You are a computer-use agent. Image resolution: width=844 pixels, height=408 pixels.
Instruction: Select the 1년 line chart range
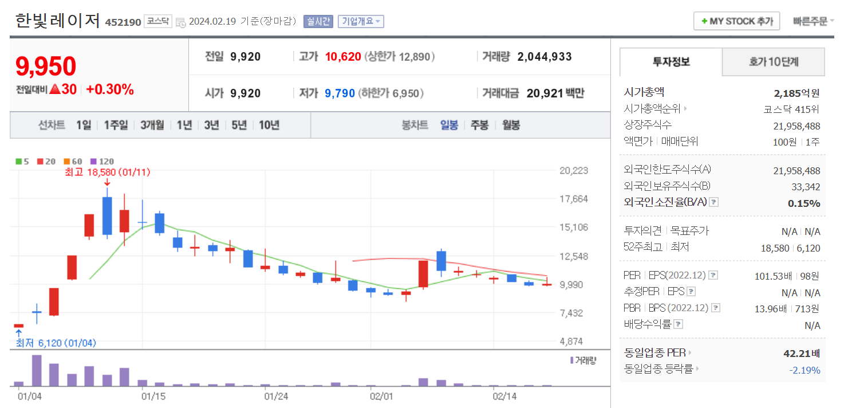[x=184, y=125]
